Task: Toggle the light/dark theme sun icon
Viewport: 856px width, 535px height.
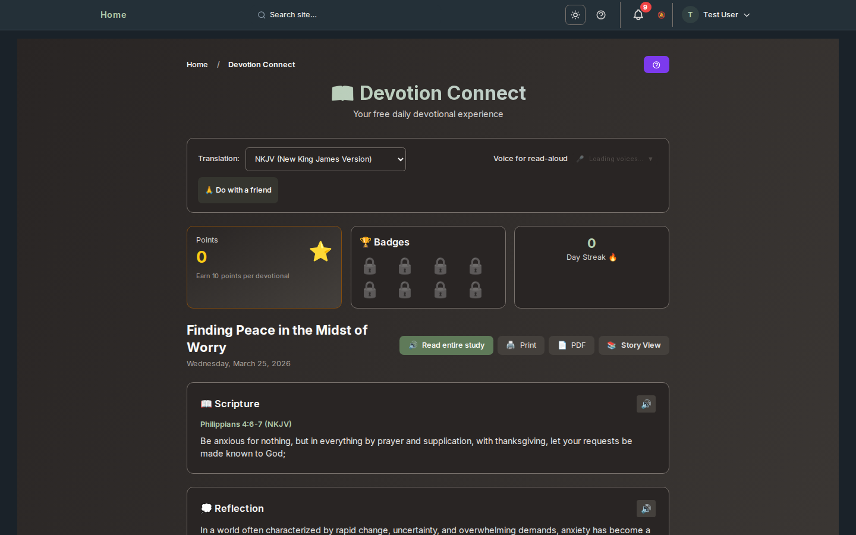Action: tap(575, 15)
